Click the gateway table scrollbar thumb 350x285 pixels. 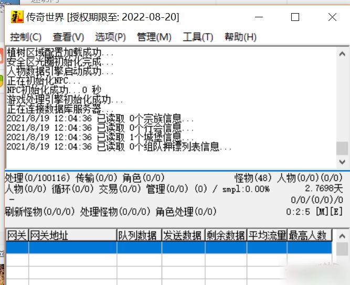tap(342, 249)
